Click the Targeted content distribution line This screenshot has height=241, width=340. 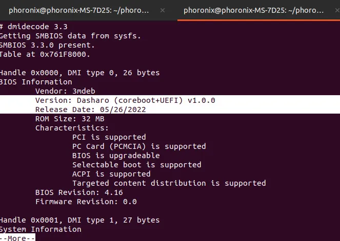pos(169,183)
